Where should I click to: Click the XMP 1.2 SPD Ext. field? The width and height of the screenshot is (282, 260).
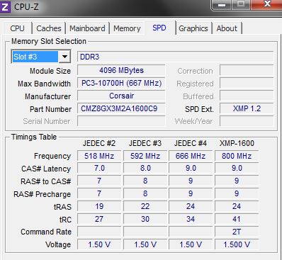(247, 108)
